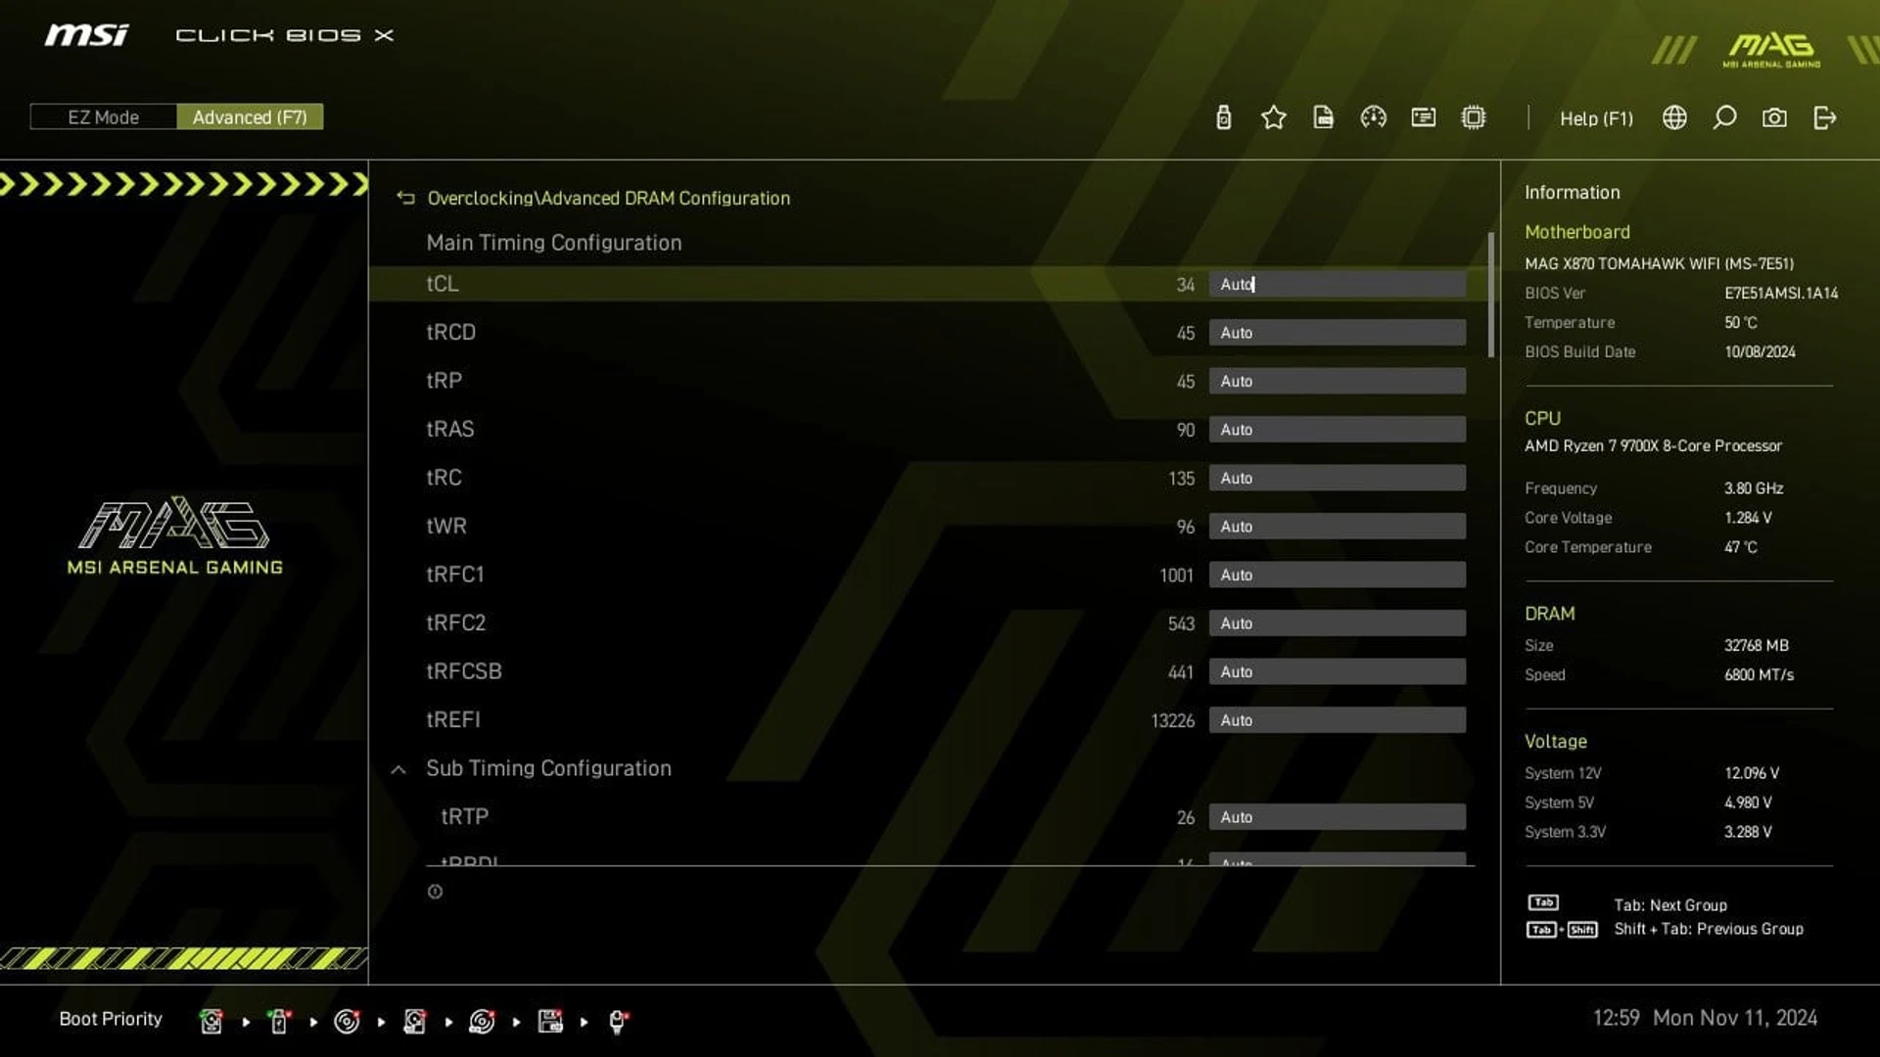Open the language globe icon
This screenshot has height=1057, width=1880.
tap(1674, 117)
